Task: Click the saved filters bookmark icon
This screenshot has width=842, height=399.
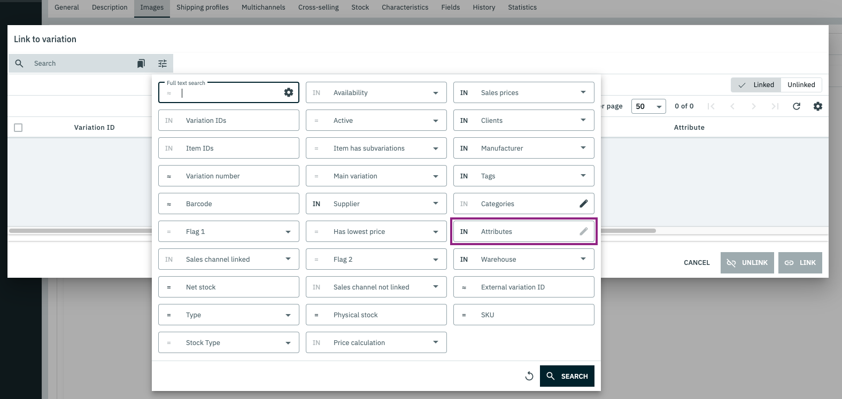Action: click(x=141, y=64)
